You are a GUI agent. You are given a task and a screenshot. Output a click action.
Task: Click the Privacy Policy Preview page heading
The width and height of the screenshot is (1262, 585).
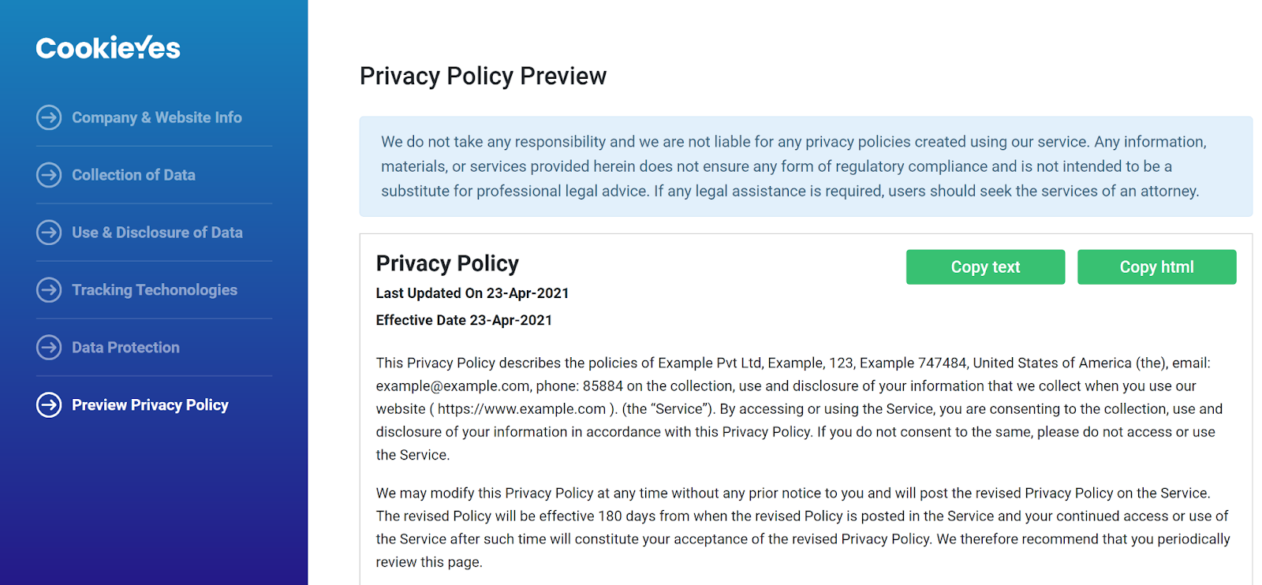pyautogui.click(x=483, y=76)
